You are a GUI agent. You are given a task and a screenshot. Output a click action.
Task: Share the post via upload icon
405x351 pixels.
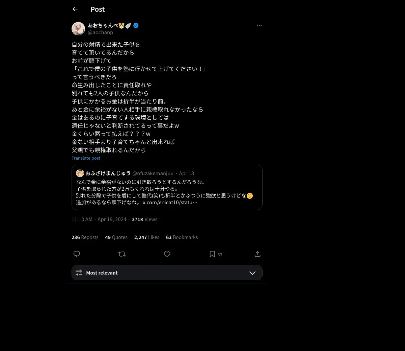pos(258,254)
